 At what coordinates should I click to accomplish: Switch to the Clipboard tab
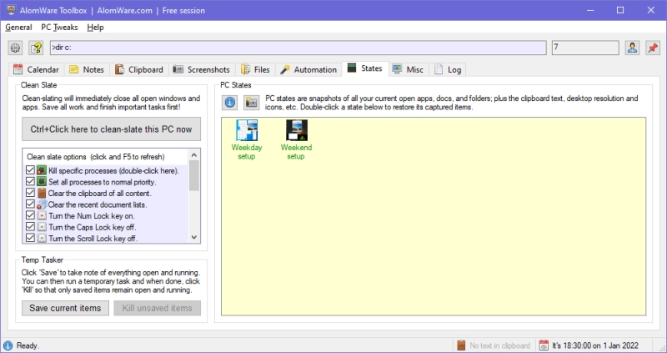pos(139,69)
